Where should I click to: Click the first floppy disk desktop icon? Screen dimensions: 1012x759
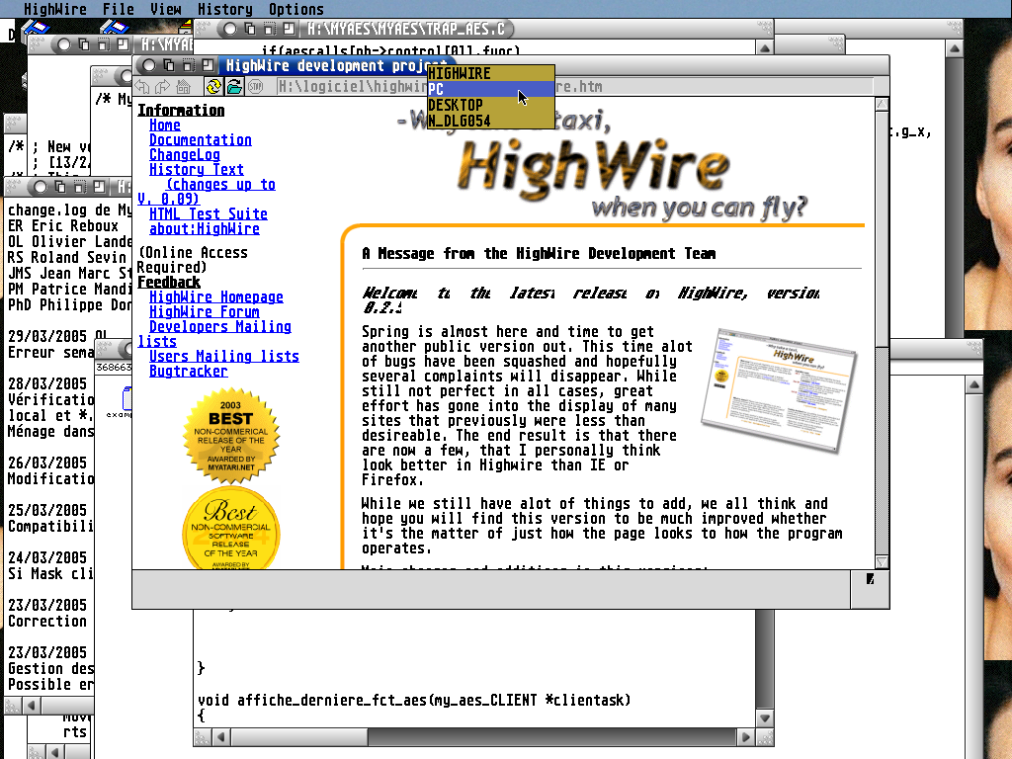click(x=36, y=28)
